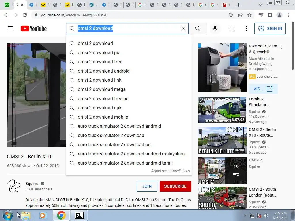This screenshot has width=295, height=221.
Task: Switch to the first tab with green icon
Action: [x=7, y=5]
